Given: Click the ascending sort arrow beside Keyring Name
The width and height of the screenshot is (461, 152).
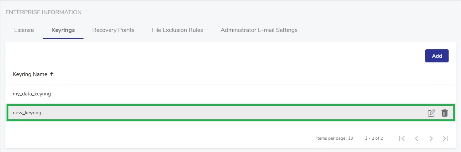Looking at the screenshot, I should coord(52,74).
